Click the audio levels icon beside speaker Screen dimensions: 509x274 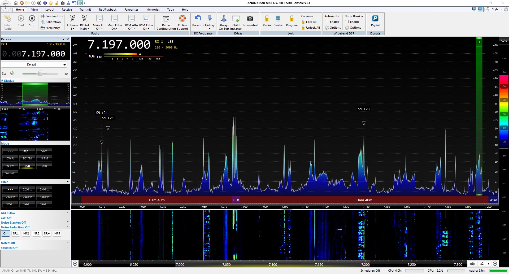4,74
